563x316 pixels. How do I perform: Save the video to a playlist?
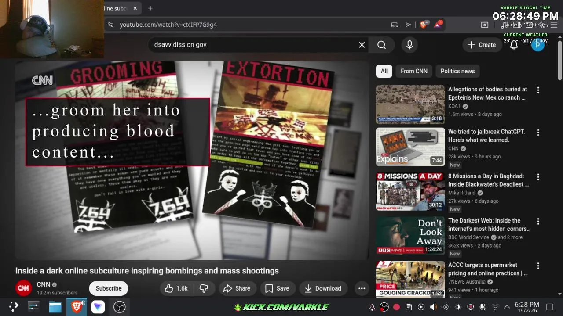(x=277, y=288)
